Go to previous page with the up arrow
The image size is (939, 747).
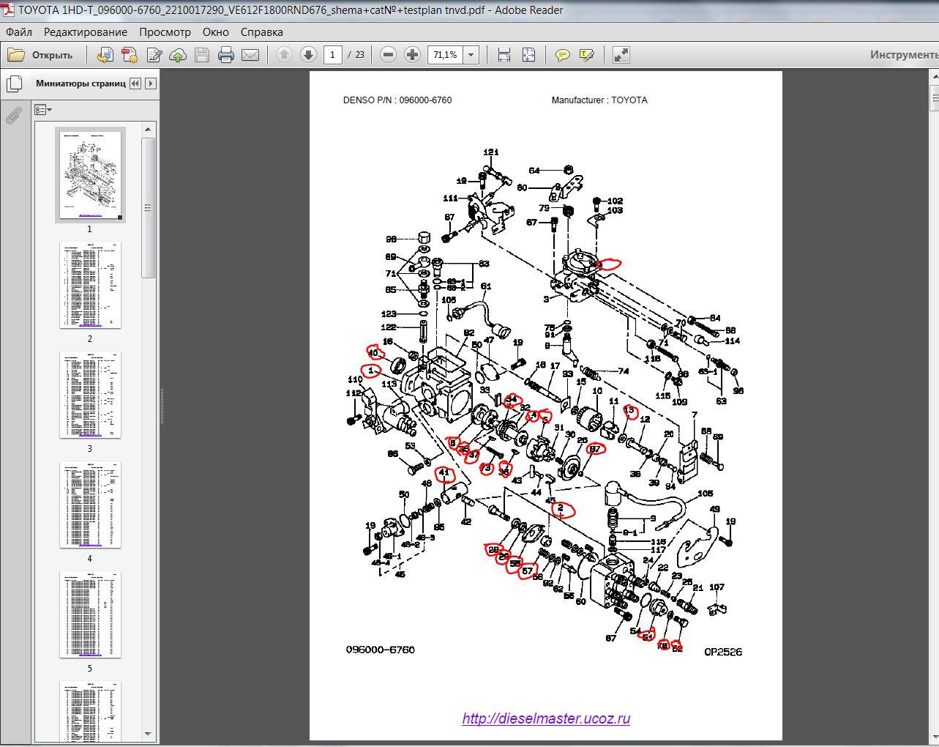[284, 55]
